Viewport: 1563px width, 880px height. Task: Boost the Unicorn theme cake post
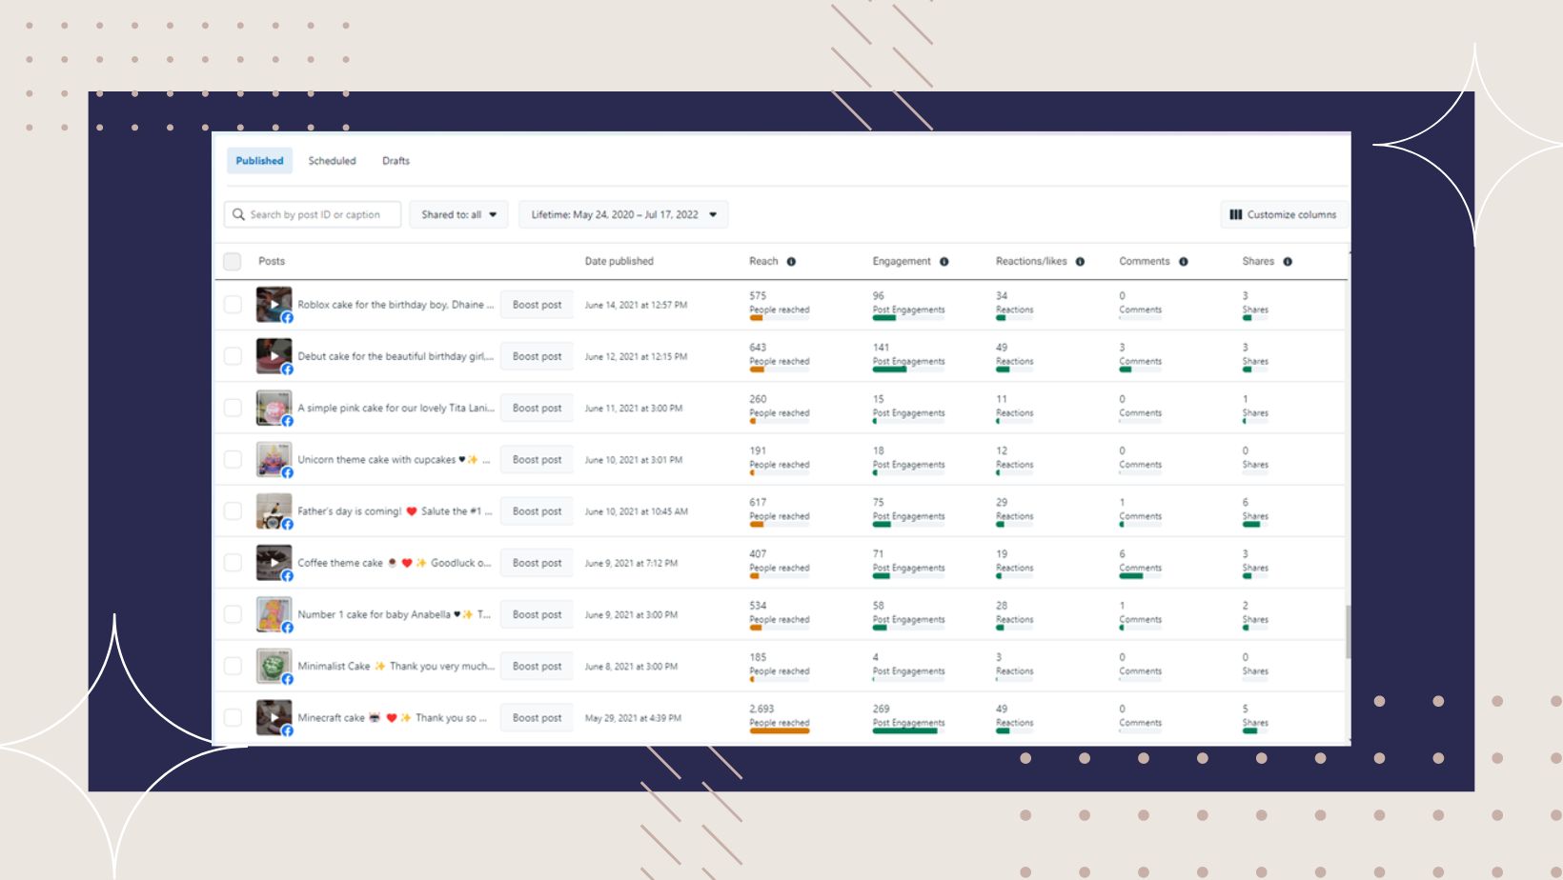(537, 459)
